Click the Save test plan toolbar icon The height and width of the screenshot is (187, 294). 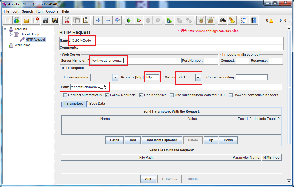click(x=45, y=20)
